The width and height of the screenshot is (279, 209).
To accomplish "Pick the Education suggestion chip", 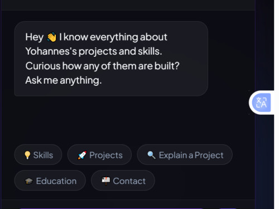I will click(50, 181).
